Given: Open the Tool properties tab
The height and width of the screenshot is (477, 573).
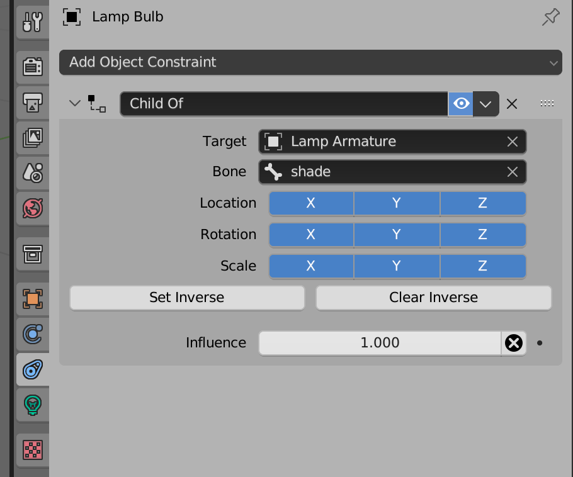Looking at the screenshot, I should pyautogui.click(x=32, y=21).
